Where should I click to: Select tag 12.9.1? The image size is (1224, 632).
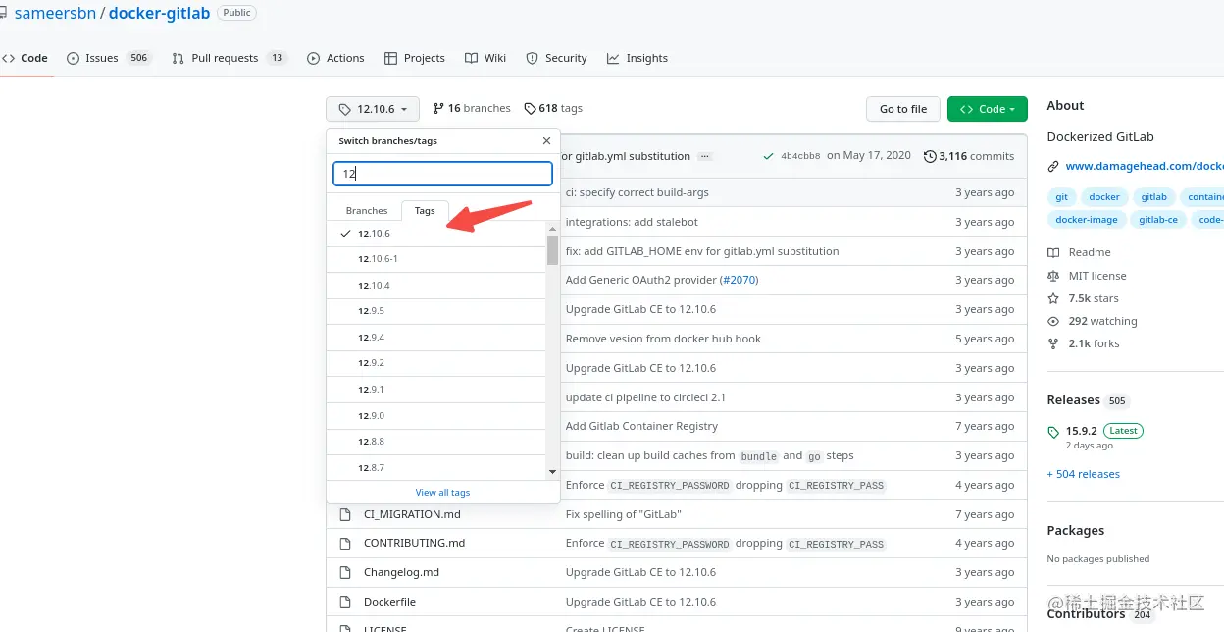437,390
